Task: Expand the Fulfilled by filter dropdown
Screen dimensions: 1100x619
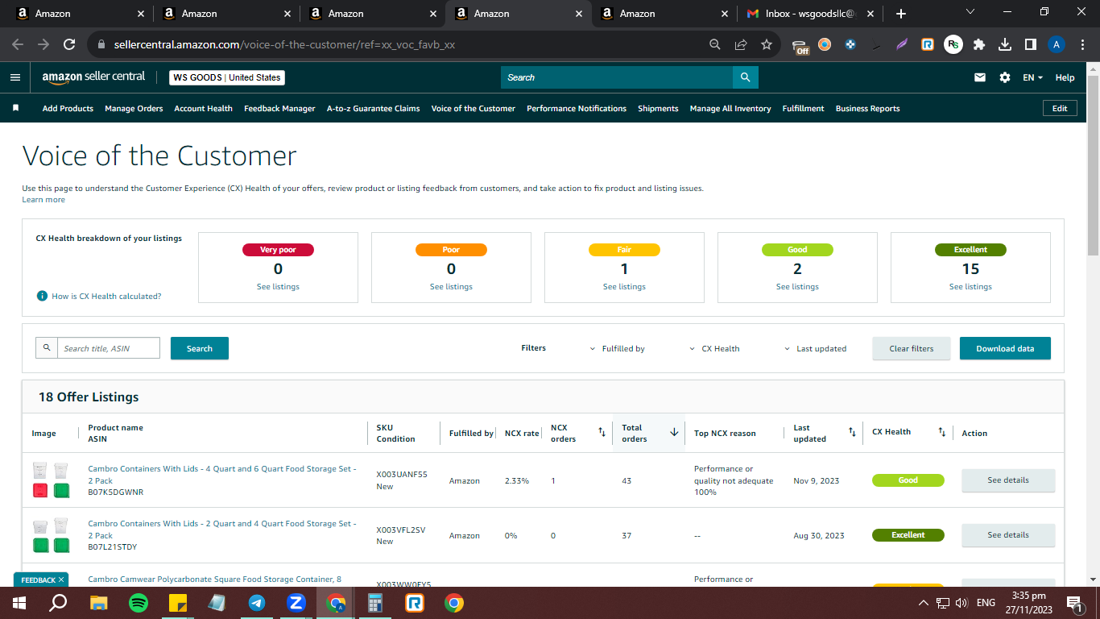Action: (x=617, y=349)
